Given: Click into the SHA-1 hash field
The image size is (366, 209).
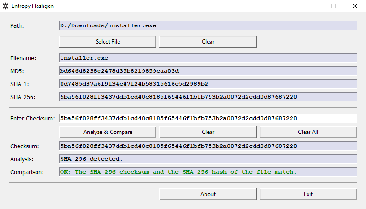Looking at the screenshot, I should tap(208, 84).
